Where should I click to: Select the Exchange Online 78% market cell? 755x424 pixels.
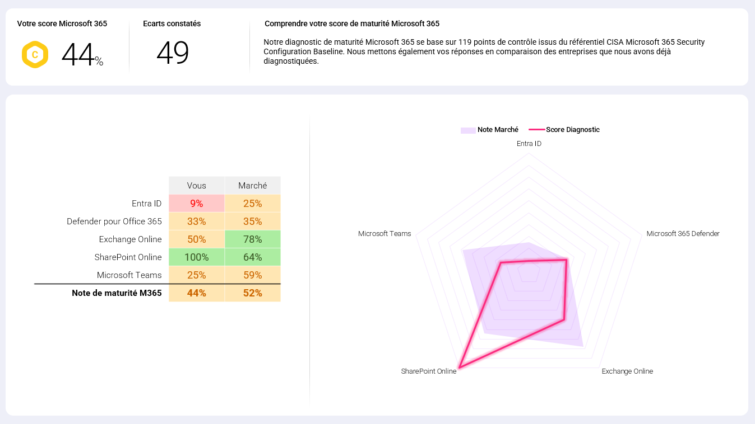tap(252, 239)
